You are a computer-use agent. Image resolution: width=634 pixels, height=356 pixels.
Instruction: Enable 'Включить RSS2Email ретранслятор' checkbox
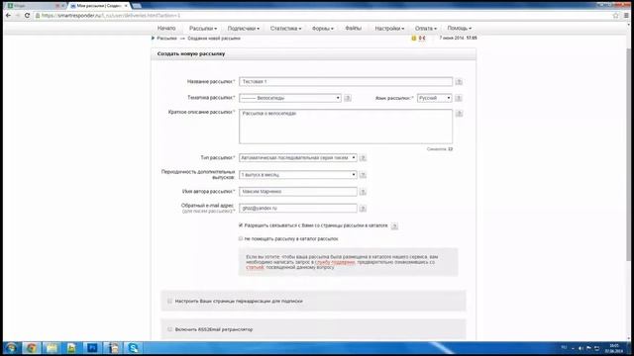(x=169, y=329)
